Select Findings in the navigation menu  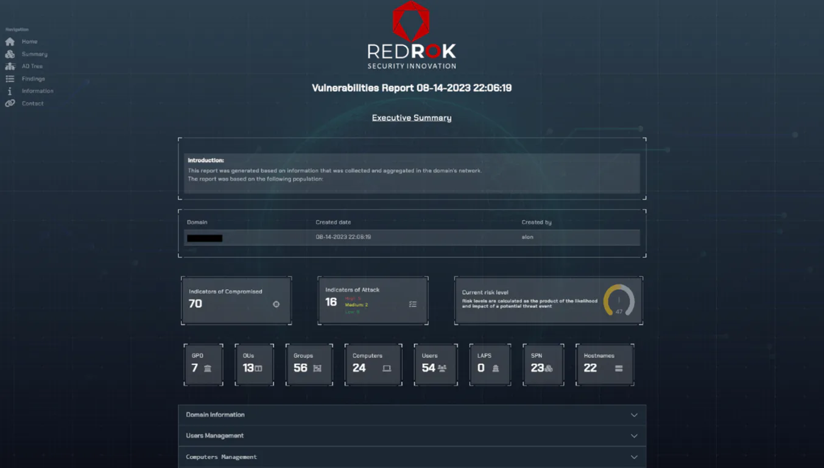coord(33,79)
